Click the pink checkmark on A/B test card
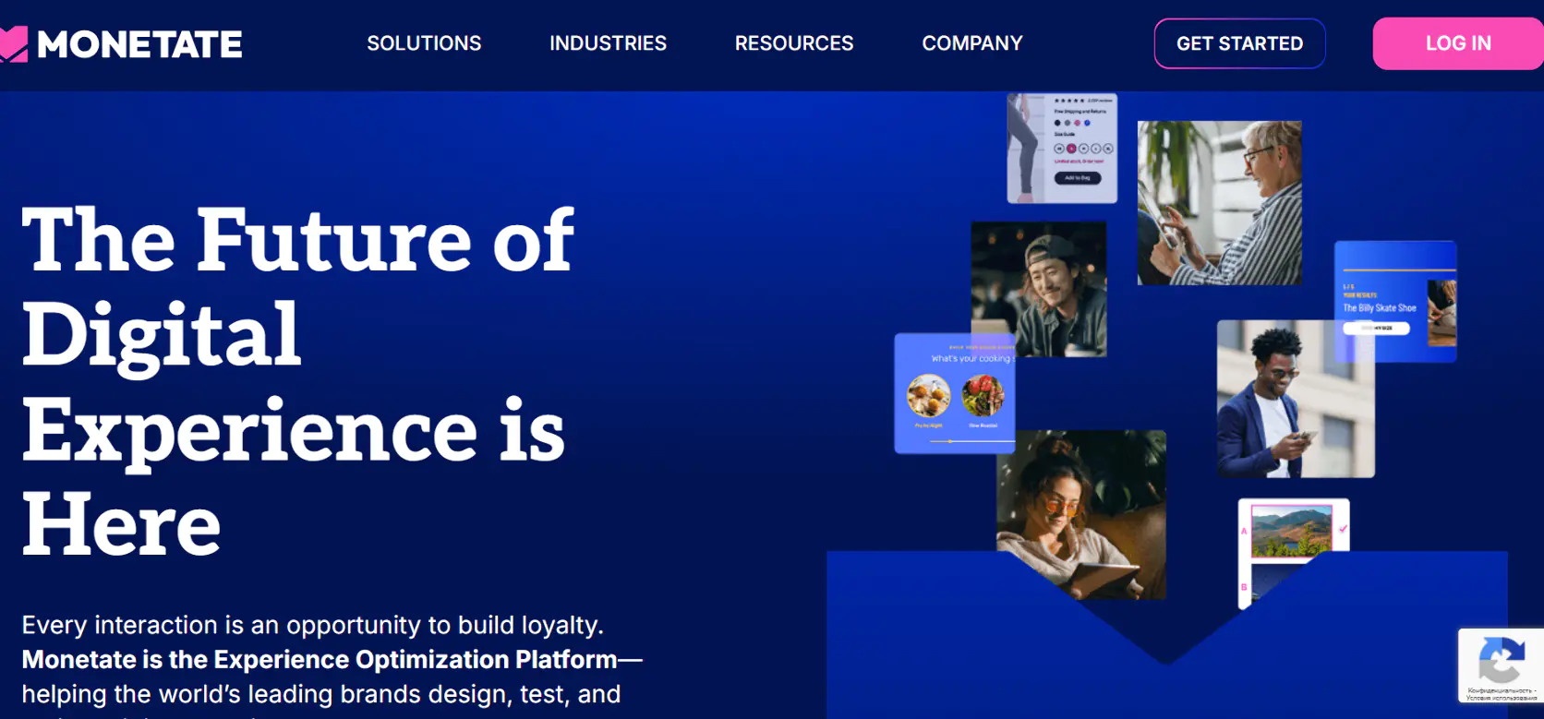 [1343, 529]
